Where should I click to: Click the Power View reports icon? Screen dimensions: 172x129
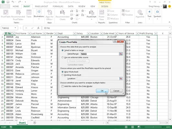(102, 12)
